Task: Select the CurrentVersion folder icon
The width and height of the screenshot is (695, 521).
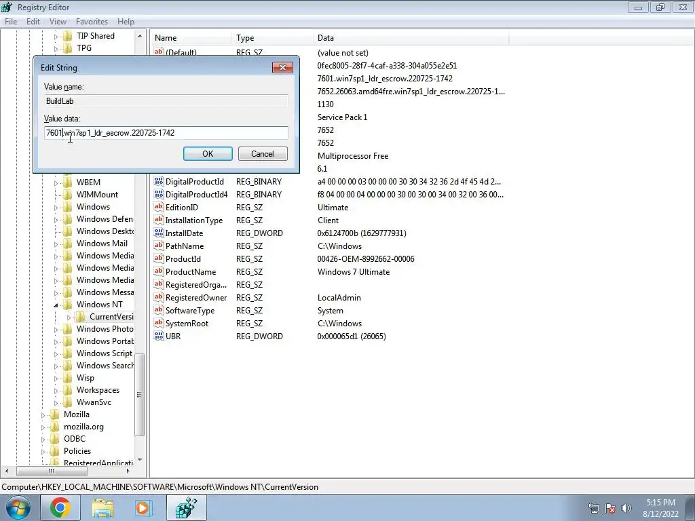Action: click(80, 316)
